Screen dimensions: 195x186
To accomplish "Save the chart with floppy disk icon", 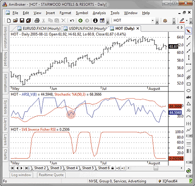I will coord(22,20).
